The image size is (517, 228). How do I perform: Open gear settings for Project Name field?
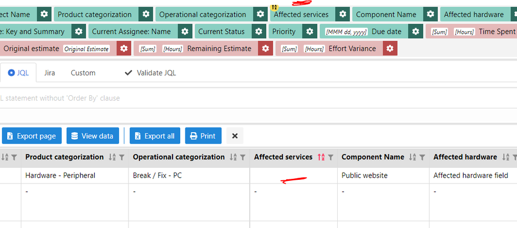click(44, 15)
